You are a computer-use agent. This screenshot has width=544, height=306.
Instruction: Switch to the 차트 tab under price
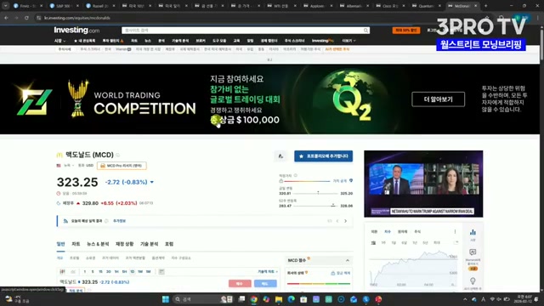coord(76,244)
